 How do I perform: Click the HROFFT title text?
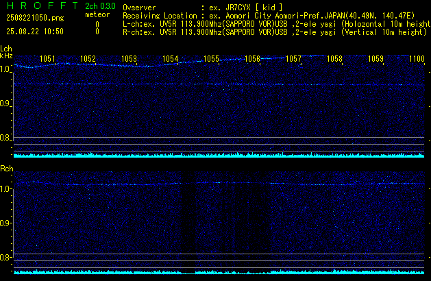click(x=42, y=5)
